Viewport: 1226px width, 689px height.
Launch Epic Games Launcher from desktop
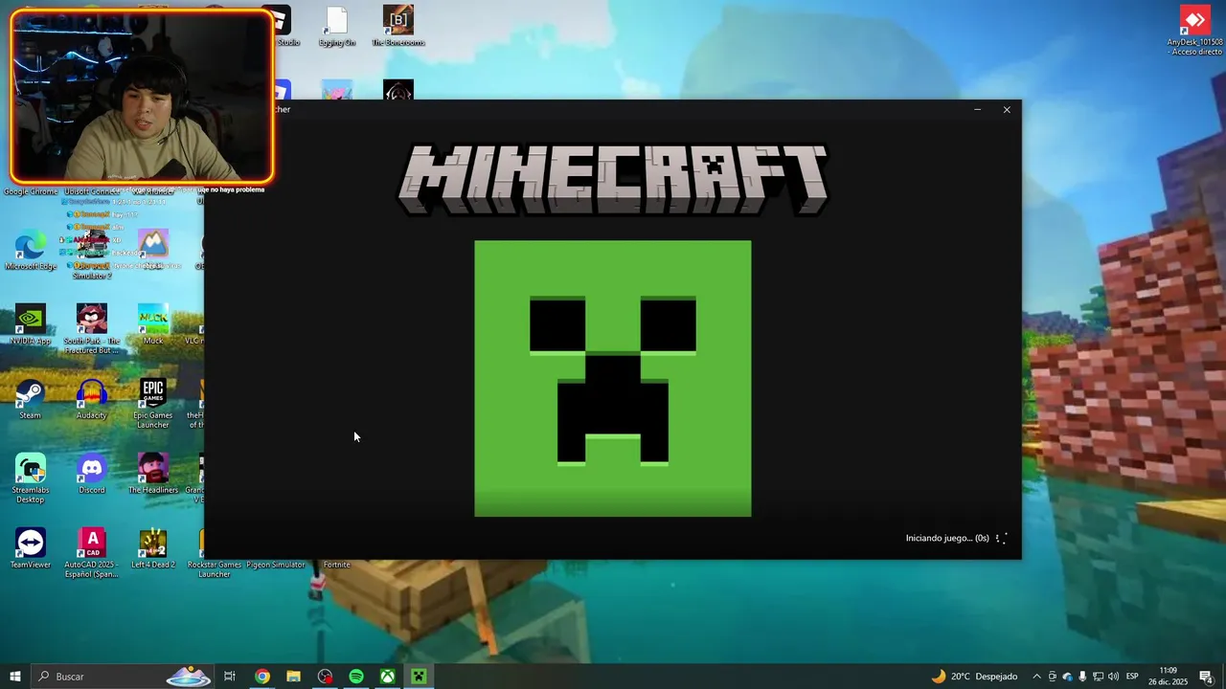pyautogui.click(x=153, y=404)
